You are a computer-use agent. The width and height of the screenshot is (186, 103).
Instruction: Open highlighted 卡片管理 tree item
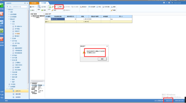coord(17,34)
